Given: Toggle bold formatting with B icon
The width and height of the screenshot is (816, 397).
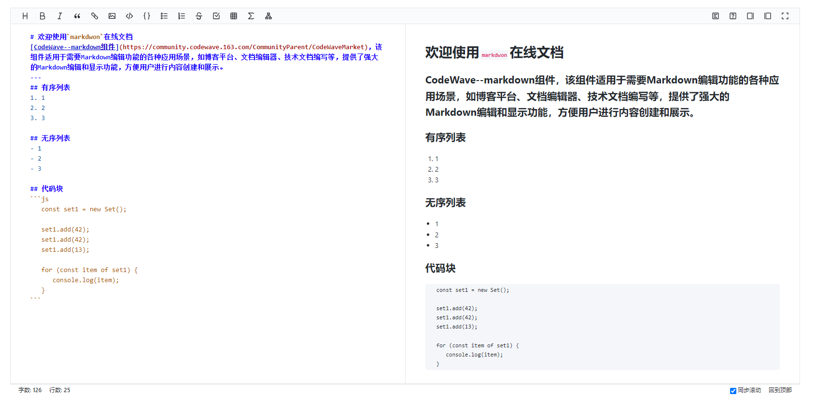Looking at the screenshot, I should point(42,16).
